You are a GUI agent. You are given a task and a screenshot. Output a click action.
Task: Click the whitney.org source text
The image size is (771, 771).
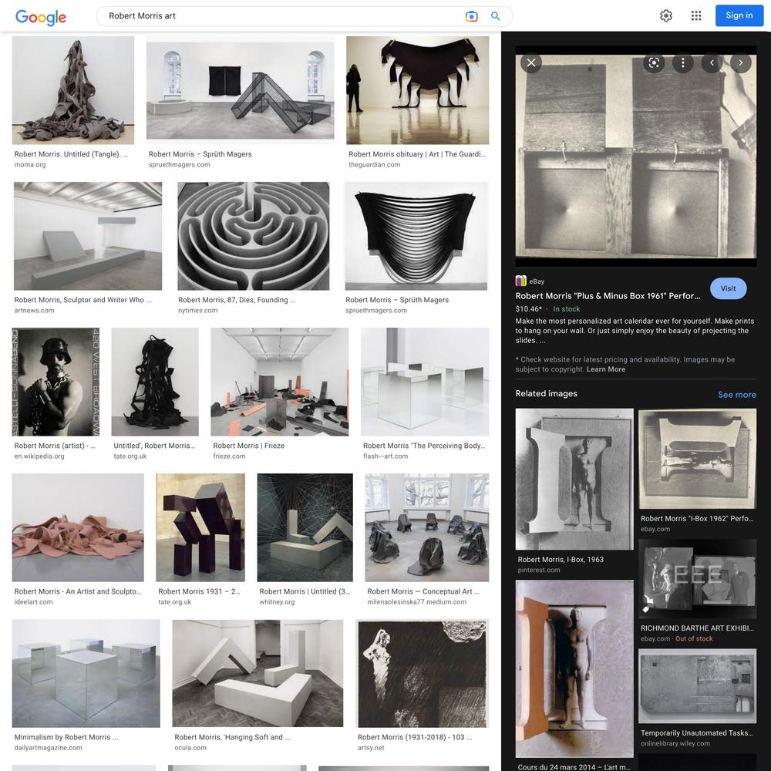coord(277,602)
